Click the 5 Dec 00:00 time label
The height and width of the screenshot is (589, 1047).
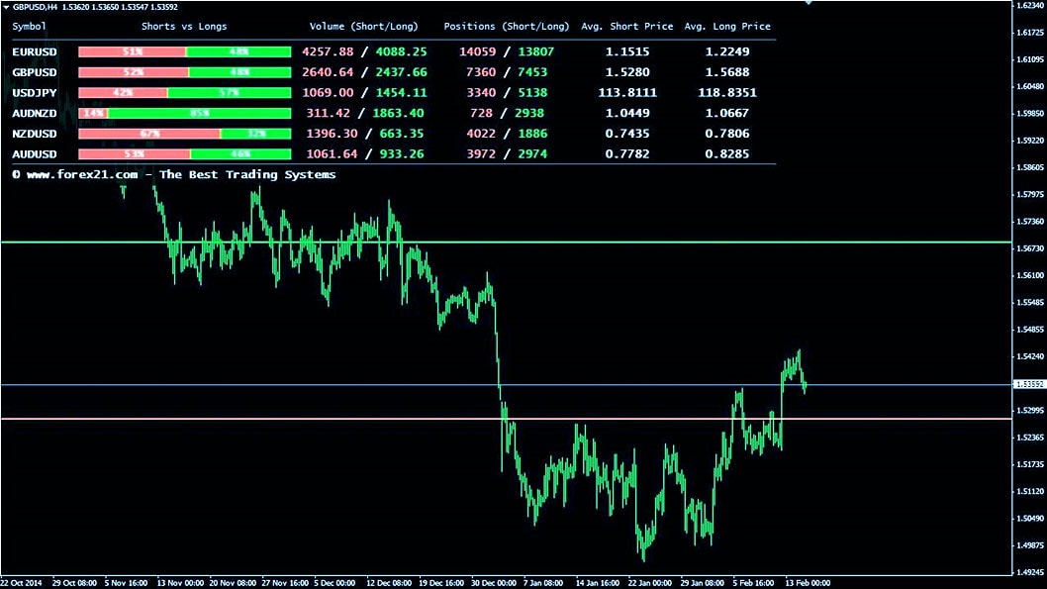point(335,583)
